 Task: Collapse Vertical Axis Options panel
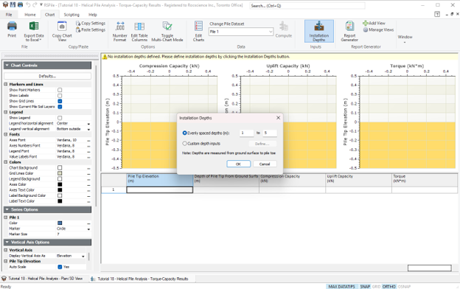(x=7, y=242)
